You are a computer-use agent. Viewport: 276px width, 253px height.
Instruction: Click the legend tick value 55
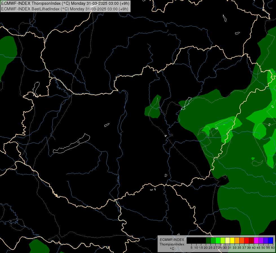coord(268,248)
